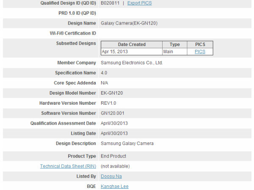254x190 pixels.
Task: Click the Export PICS link
Action: [139, 3]
